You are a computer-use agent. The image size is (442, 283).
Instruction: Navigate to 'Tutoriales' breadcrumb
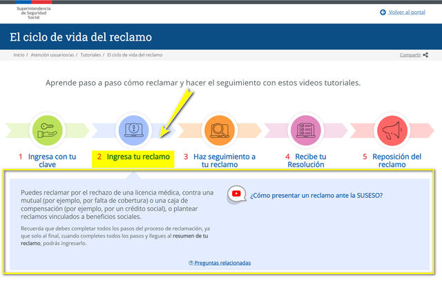pyautogui.click(x=90, y=55)
